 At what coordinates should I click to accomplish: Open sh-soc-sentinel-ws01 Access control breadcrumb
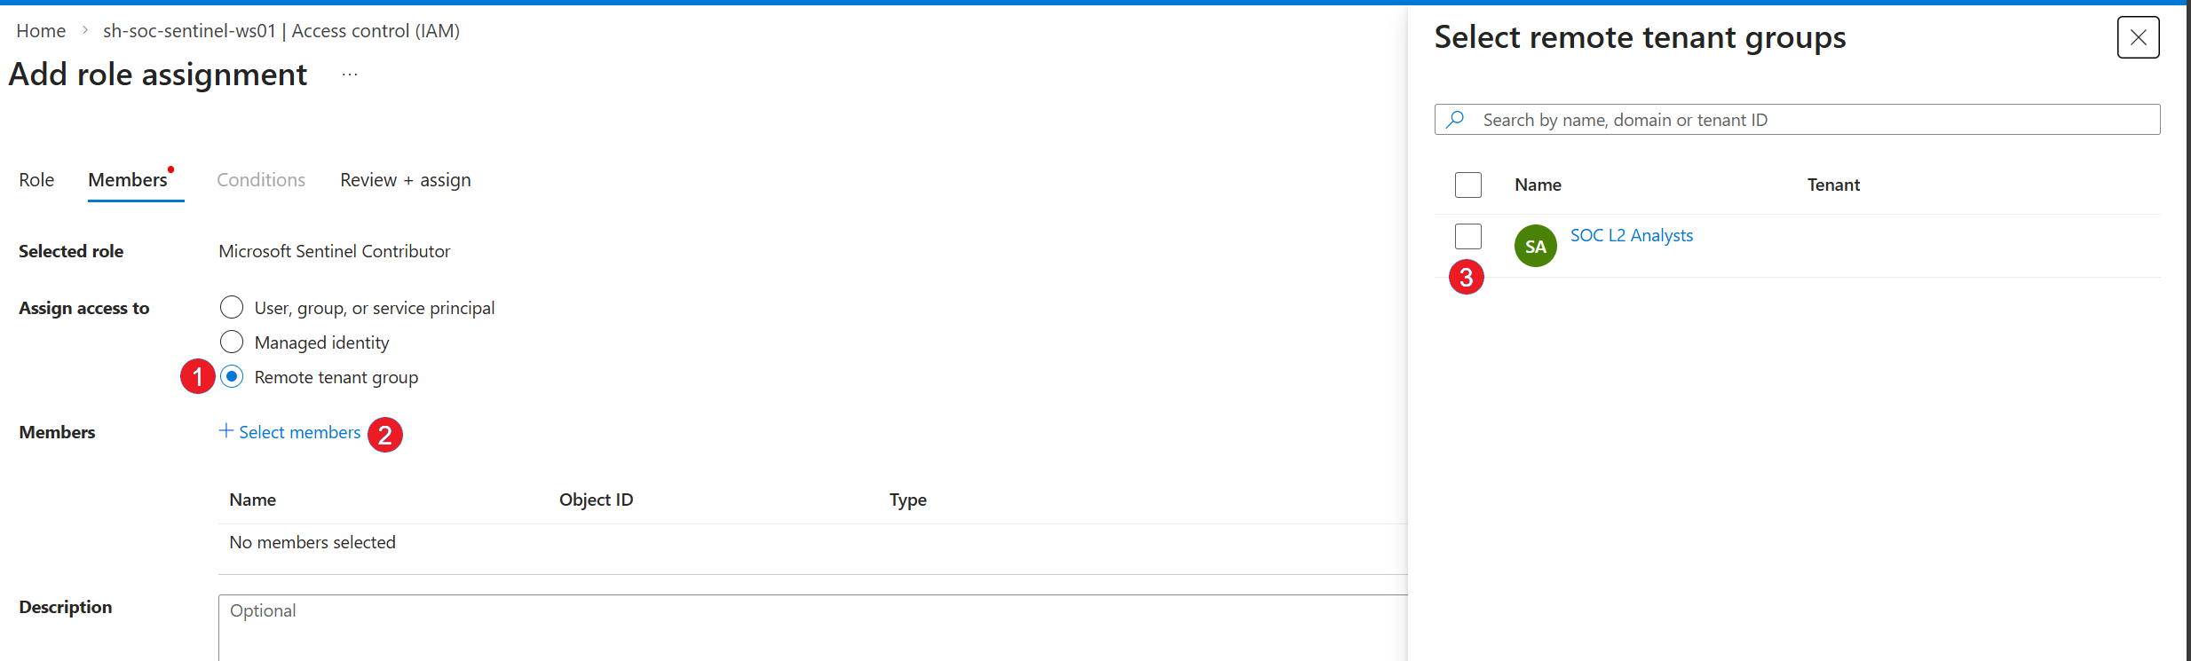click(281, 31)
